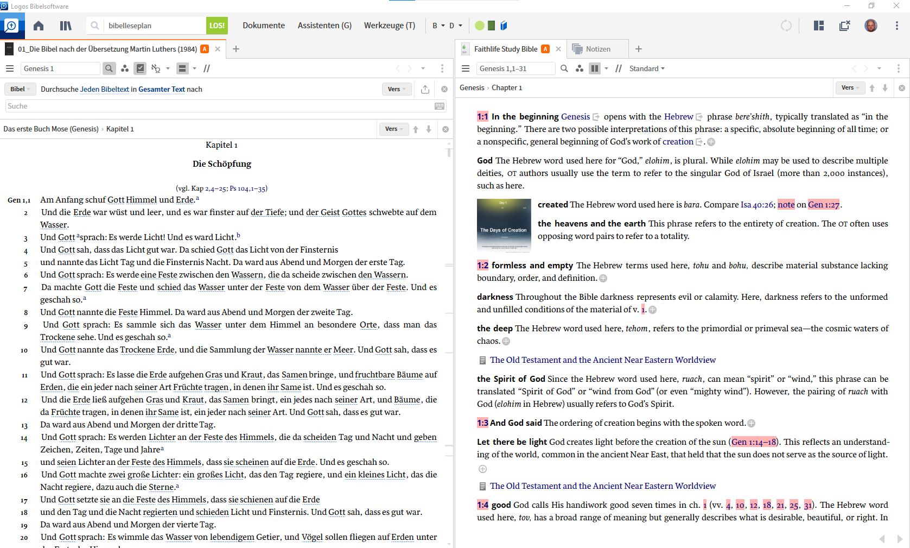
Task: Jump to previous Vers in the Luther panel
Action: [416, 129]
